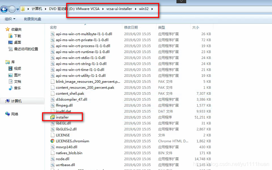Select the installer application icon
This screenshot has height=170, width=272.
click(53, 117)
